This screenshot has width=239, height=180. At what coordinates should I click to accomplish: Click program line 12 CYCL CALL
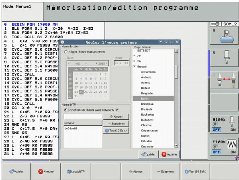pos(19,74)
